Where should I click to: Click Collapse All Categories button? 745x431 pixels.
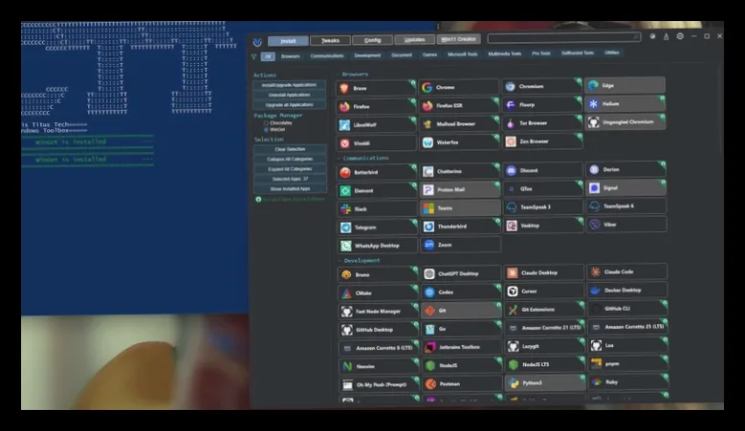290,159
